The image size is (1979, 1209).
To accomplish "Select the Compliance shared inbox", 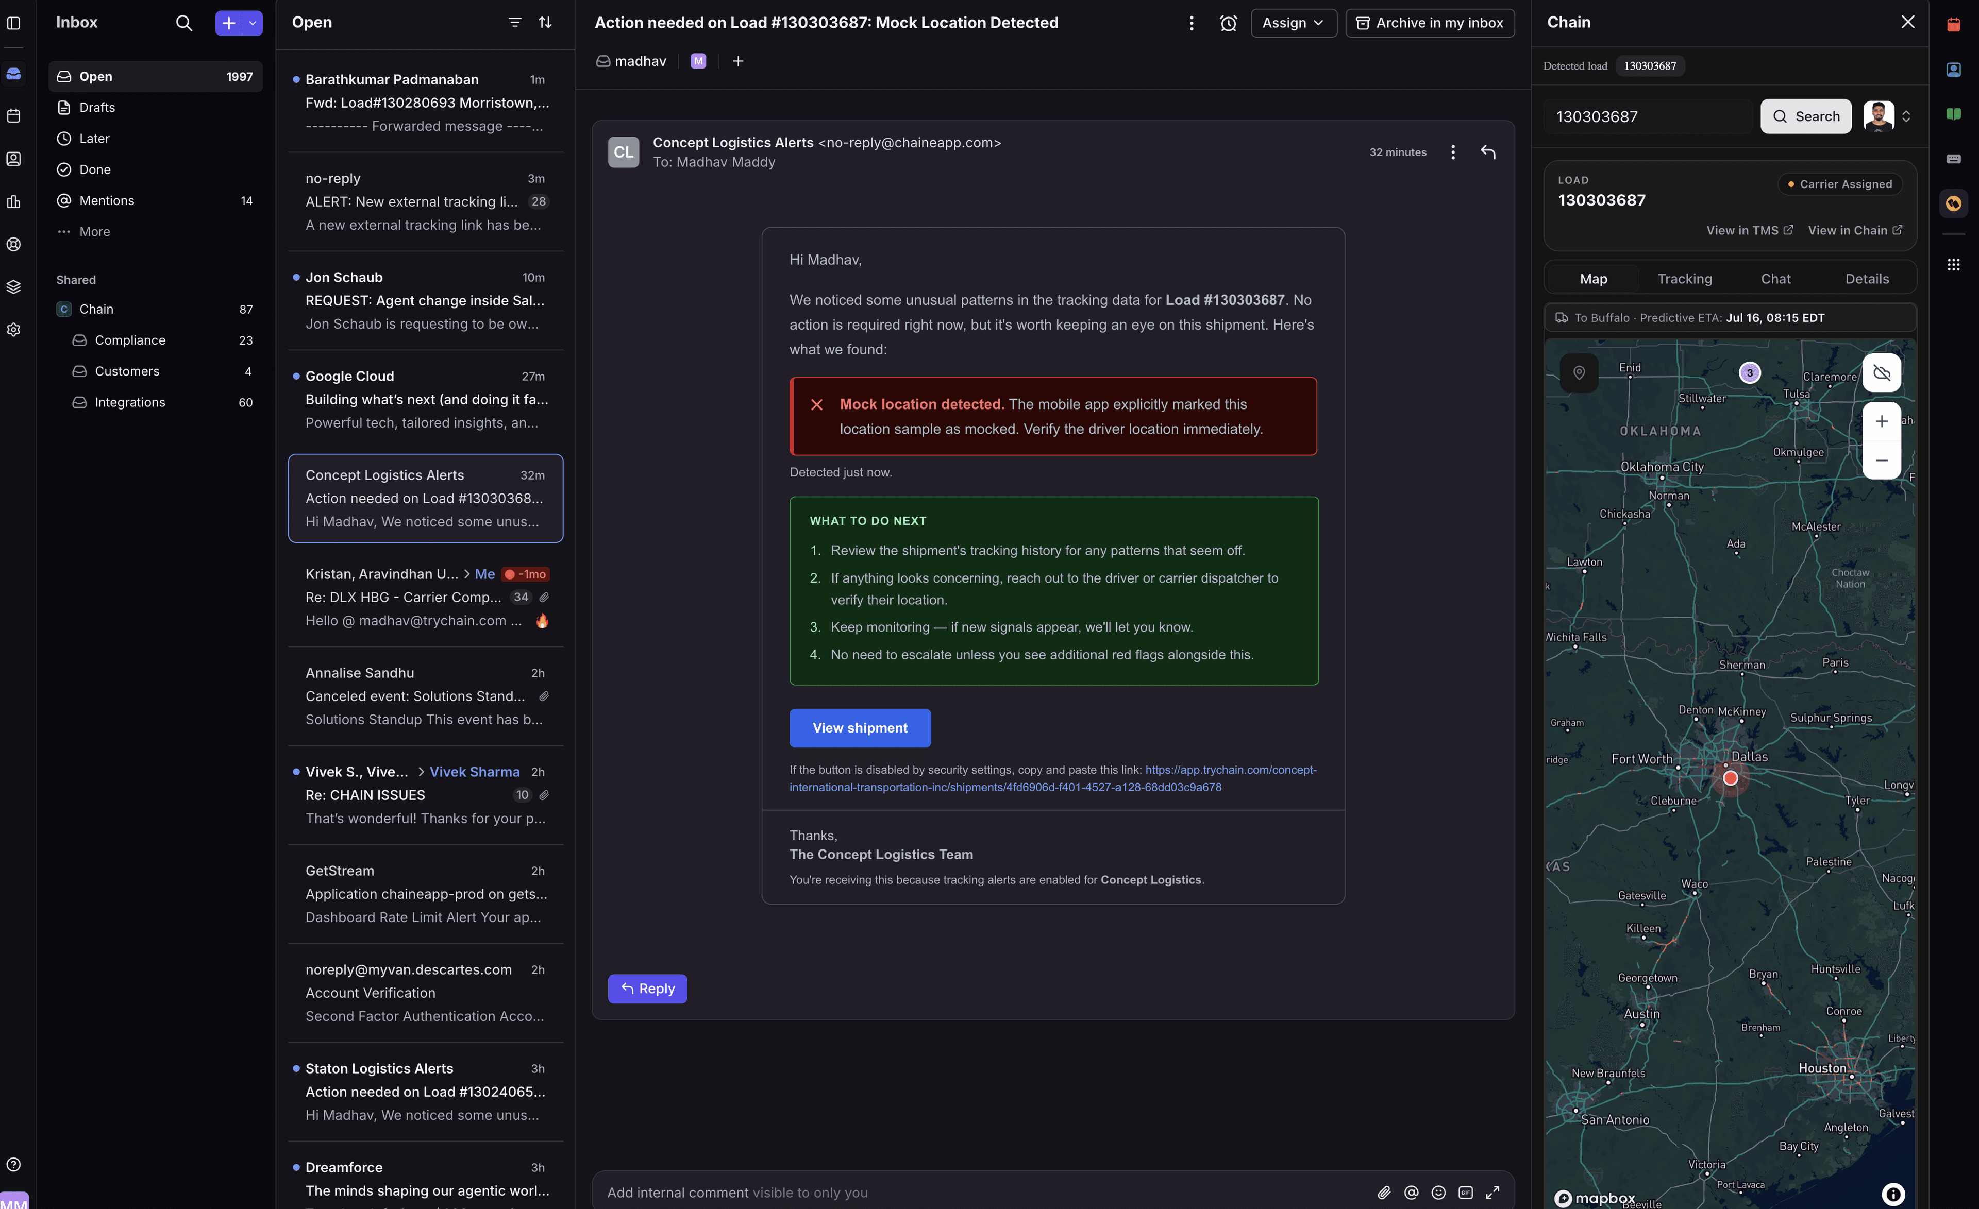I will tap(156, 340).
